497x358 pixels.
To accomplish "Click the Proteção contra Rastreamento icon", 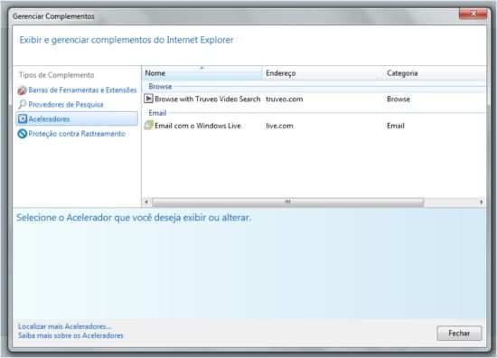I will pyautogui.click(x=23, y=134).
